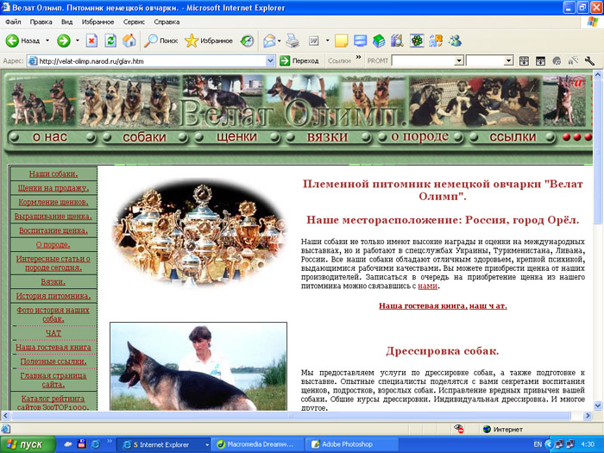Open the Избранное menu

[98, 22]
